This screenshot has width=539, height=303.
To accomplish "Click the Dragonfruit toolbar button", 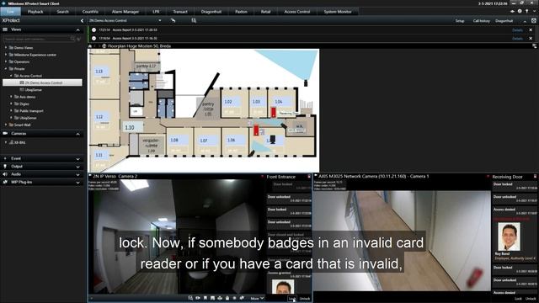I will point(504,21).
